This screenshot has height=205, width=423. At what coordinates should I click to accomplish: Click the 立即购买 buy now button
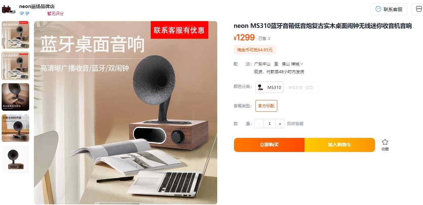[x=269, y=145]
